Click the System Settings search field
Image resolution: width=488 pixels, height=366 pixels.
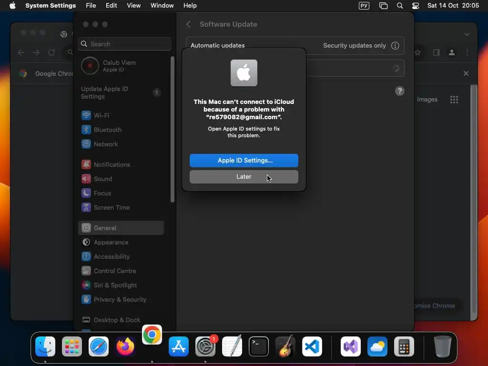point(124,44)
